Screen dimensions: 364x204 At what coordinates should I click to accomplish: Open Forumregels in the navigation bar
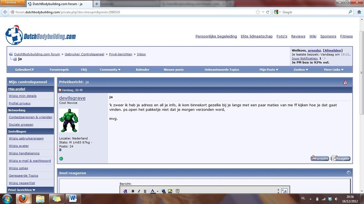[59, 70]
